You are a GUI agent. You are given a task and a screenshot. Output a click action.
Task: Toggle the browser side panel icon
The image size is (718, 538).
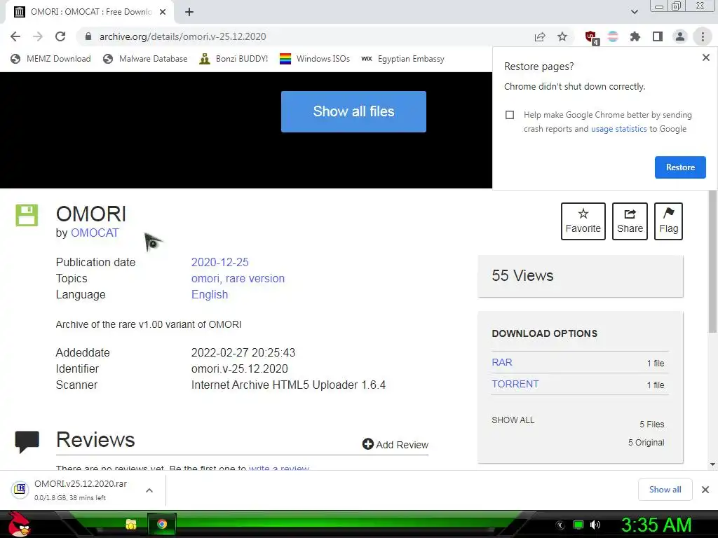[x=658, y=36]
